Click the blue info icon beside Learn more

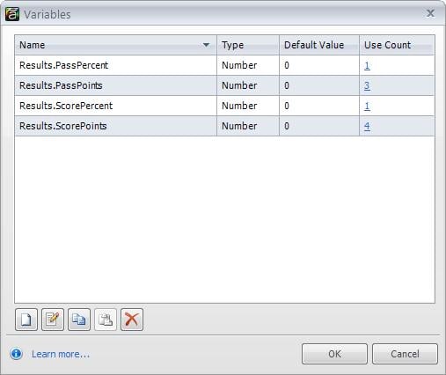(x=17, y=354)
